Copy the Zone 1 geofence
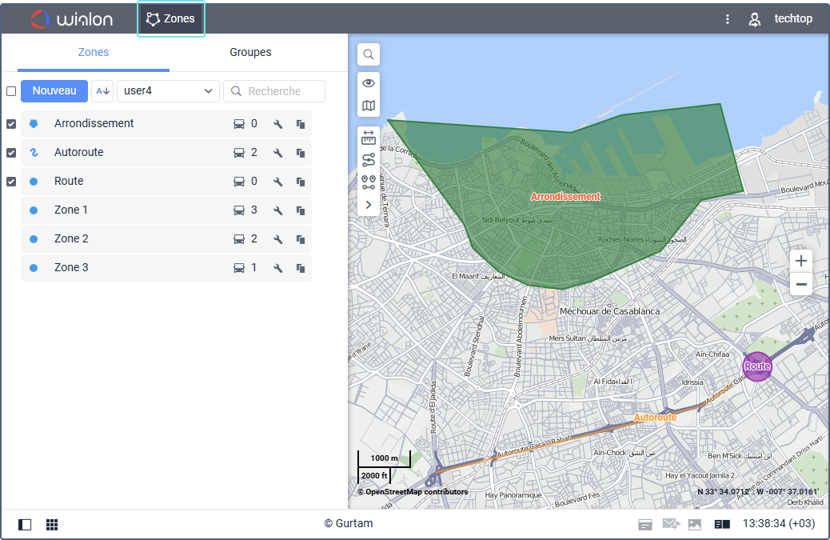The height and width of the screenshot is (540, 830). (x=301, y=210)
